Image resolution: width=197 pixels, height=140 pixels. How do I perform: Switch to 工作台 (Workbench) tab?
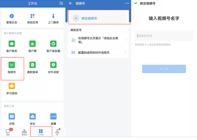(41, 132)
